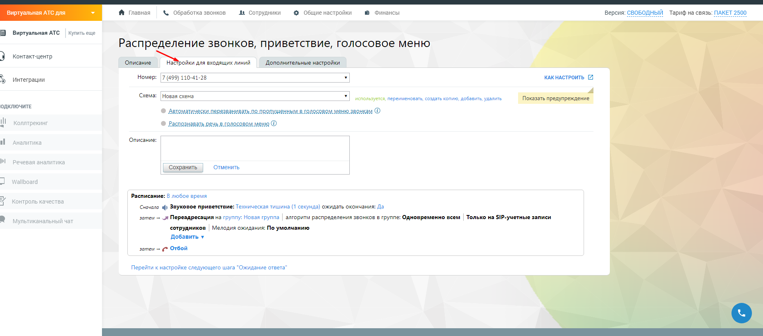Click the ПАКЕТ 2500 tariff link

[x=730, y=13]
